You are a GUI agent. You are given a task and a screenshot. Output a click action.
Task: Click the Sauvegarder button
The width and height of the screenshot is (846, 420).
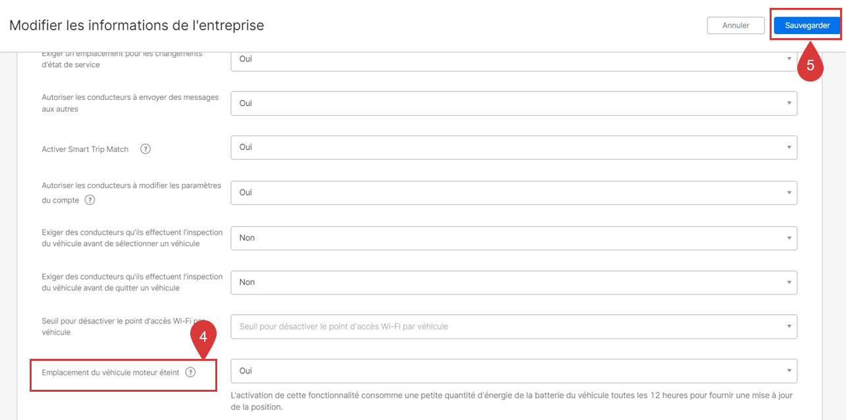click(x=806, y=26)
